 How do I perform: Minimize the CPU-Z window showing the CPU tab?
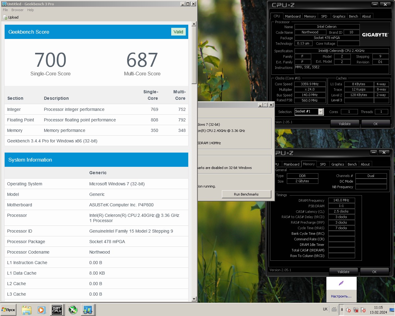(x=375, y=4)
